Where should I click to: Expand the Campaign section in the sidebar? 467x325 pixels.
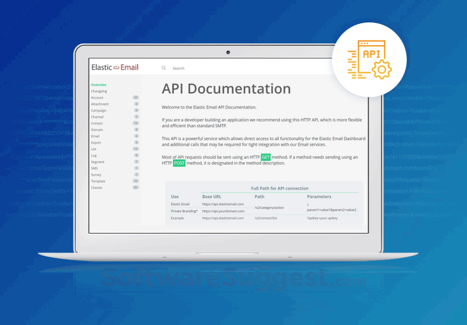[x=99, y=110]
